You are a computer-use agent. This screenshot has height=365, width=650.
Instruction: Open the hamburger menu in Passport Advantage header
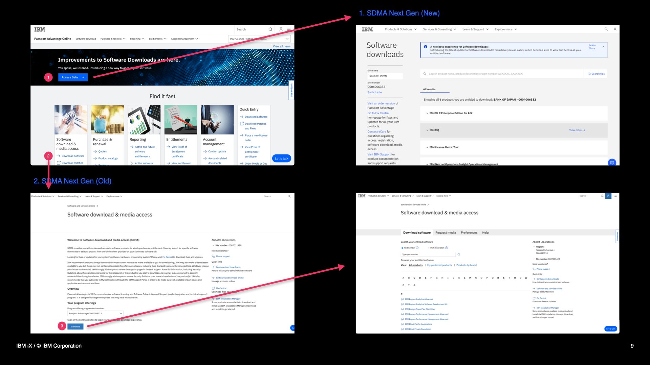pyautogui.click(x=289, y=29)
